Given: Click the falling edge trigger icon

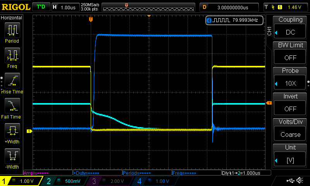Looking at the screenshot, I should (273, 7).
